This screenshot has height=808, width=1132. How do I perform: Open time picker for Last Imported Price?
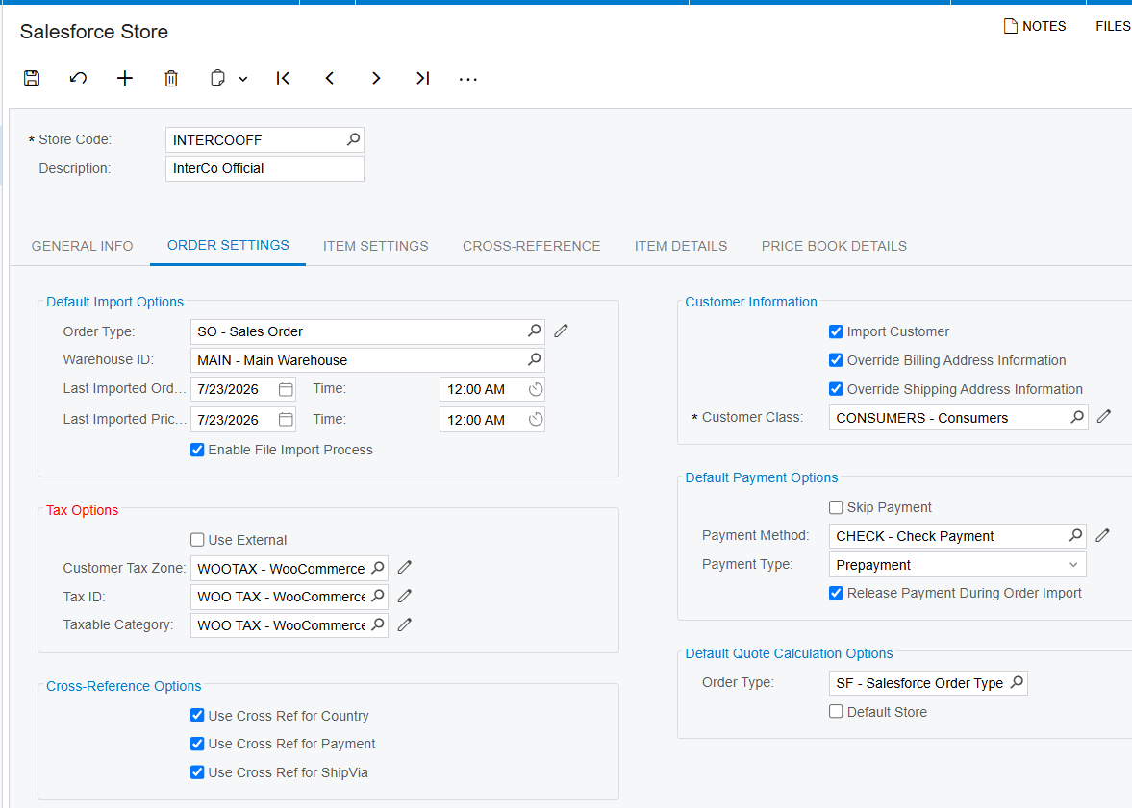[x=535, y=419]
